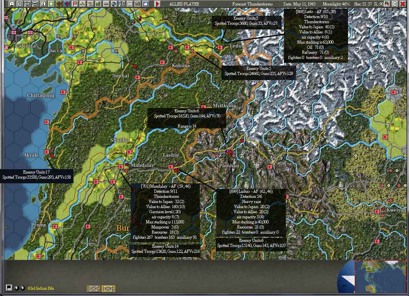409x296 pixels.
Task: Select the Japanese base marker near Prome
Action: [55, 226]
